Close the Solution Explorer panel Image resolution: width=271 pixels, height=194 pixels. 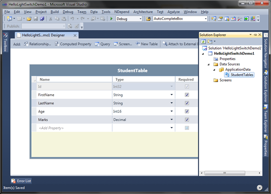(260, 35)
